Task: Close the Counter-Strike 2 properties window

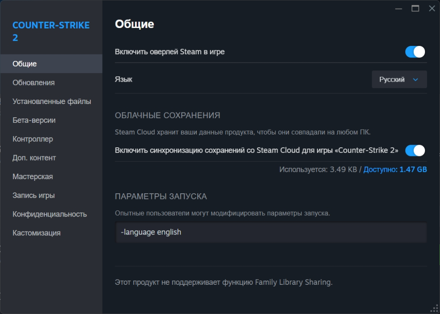Action: (431, 9)
